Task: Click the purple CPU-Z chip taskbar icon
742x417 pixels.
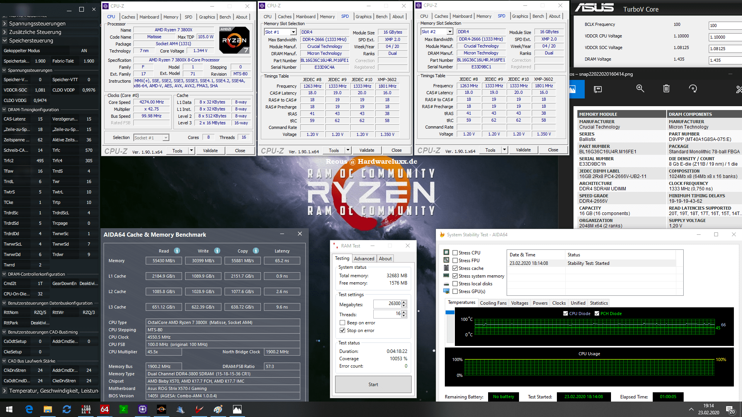Action: pos(143,409)
